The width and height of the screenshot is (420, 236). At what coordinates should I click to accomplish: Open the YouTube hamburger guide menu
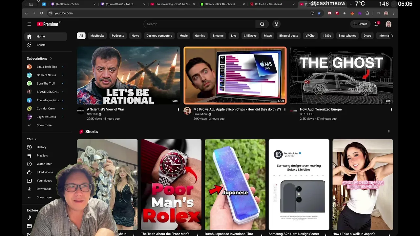point(29,24)
